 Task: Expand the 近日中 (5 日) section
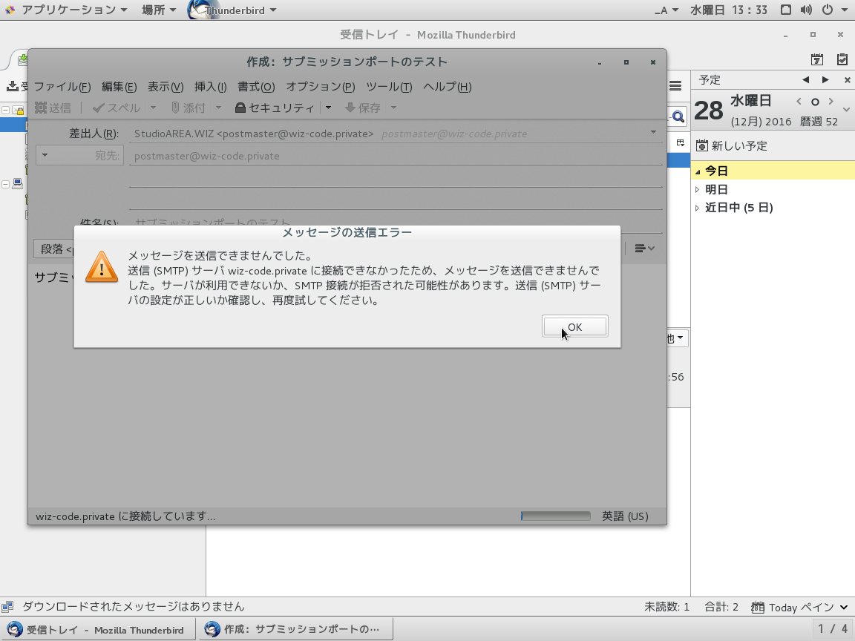698,208
